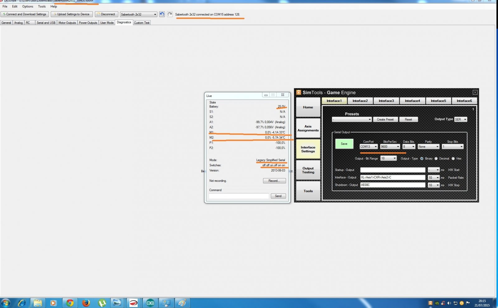The width and height of the screenshot is (498, 308).
Task: Click the green Save button in SimTools
Action: tap(344, 144)
